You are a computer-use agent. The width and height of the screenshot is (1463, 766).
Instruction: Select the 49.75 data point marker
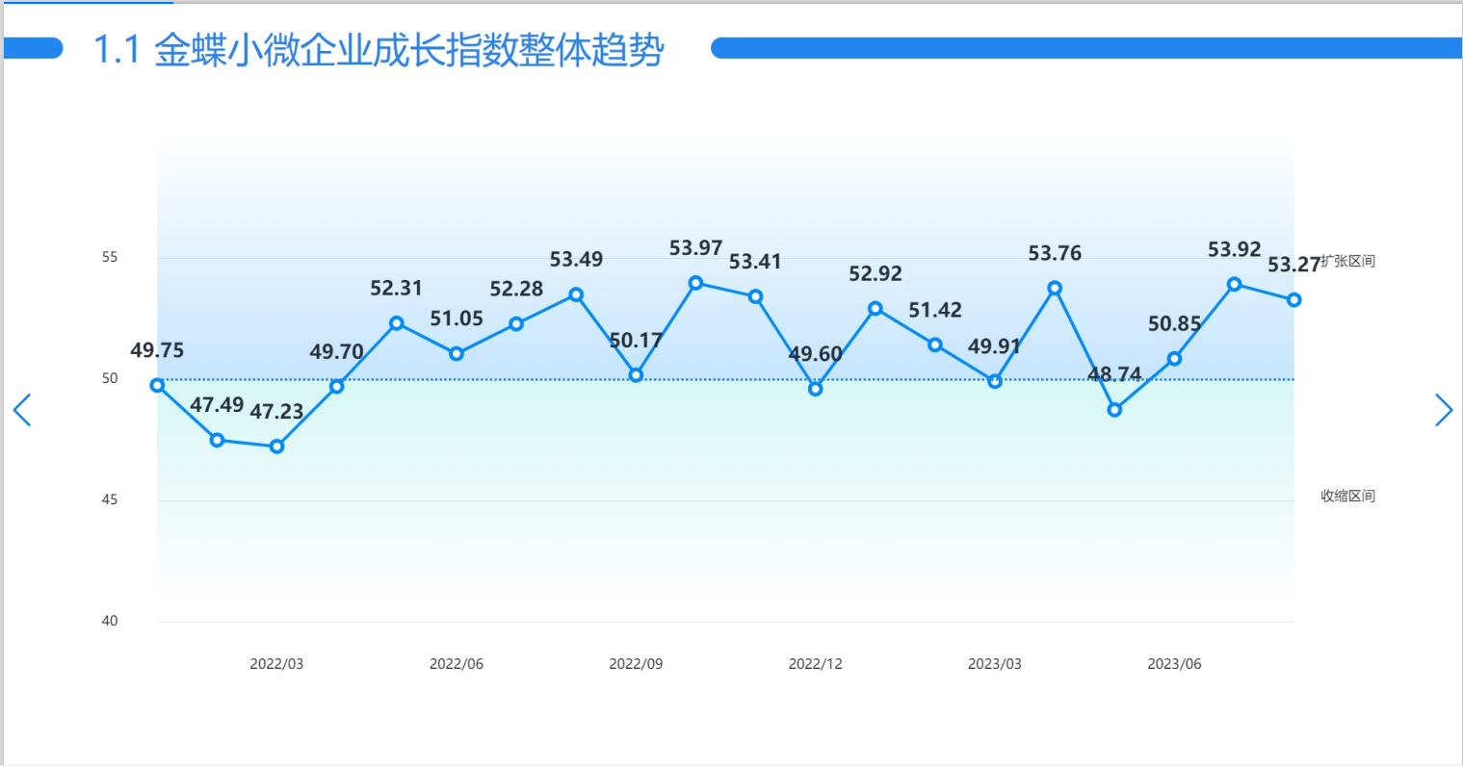157,385
